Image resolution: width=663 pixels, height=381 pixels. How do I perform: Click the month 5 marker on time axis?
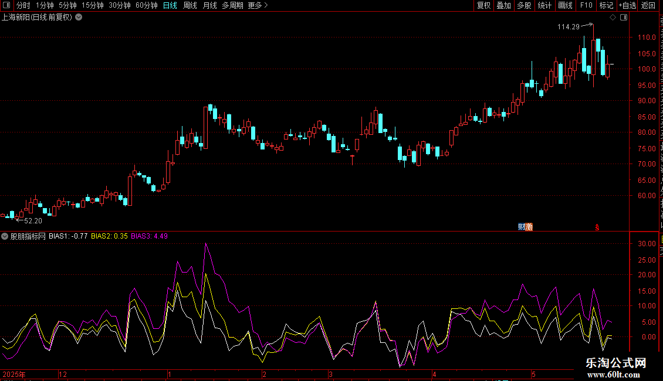[533, 375]
